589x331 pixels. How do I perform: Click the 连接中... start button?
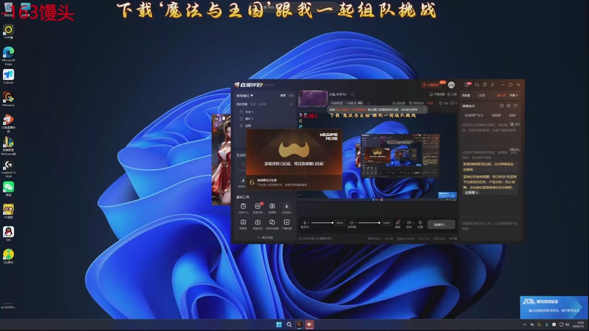(441, 224)
